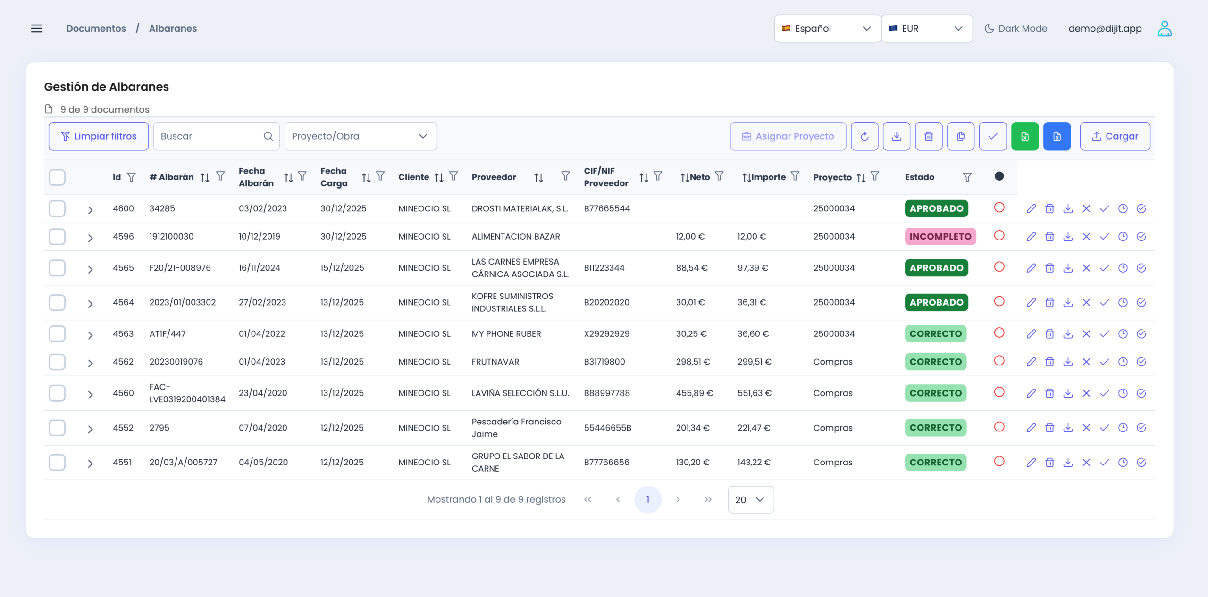Check the select-all header checkbox
This screenshot has height=597, width=1208.
point(57,177)
